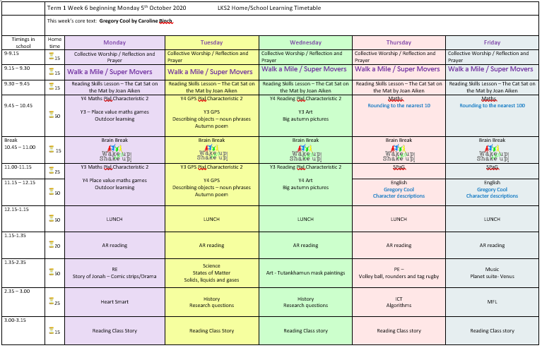The width and height of the screenshot is (542, 348).
Task: Select the Monday column header
Action: 114,42
